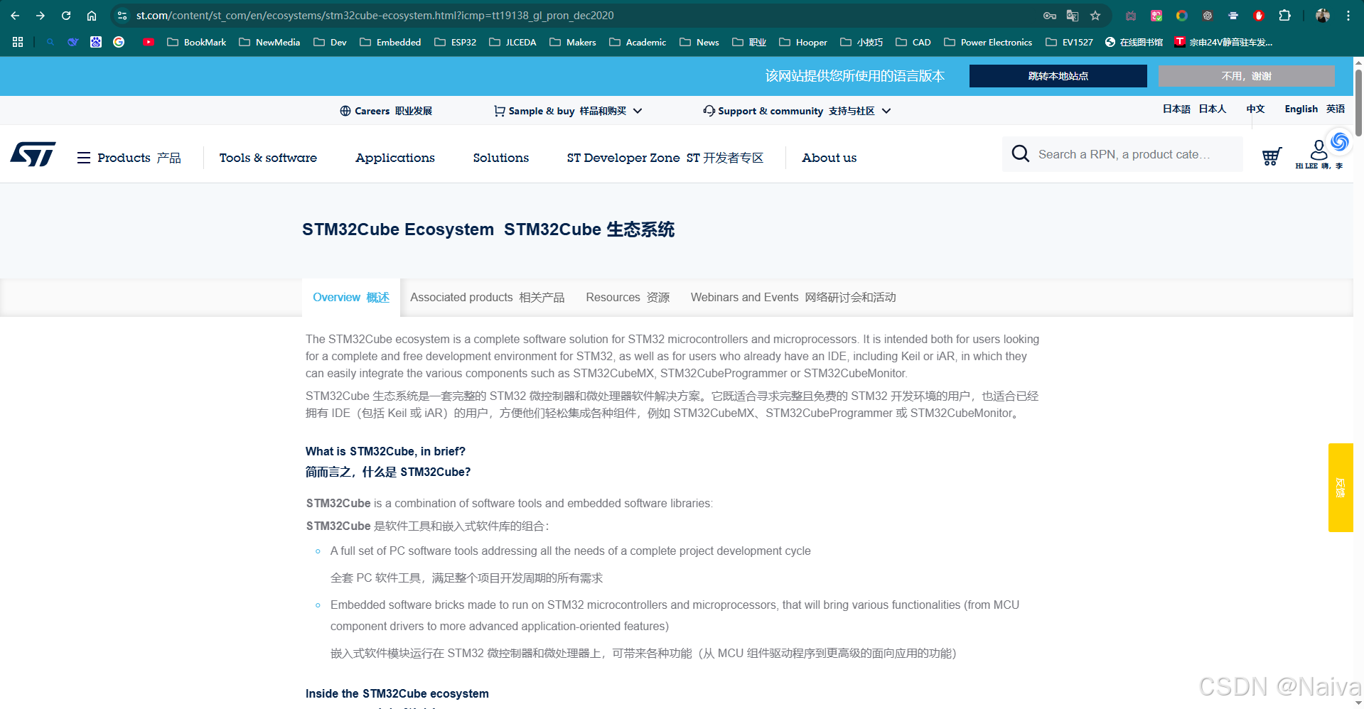The width and height of the screenshot is (1364, 709).
Task: Open the apps grid in bookmarks bar
Action: [x=18, y=42]
